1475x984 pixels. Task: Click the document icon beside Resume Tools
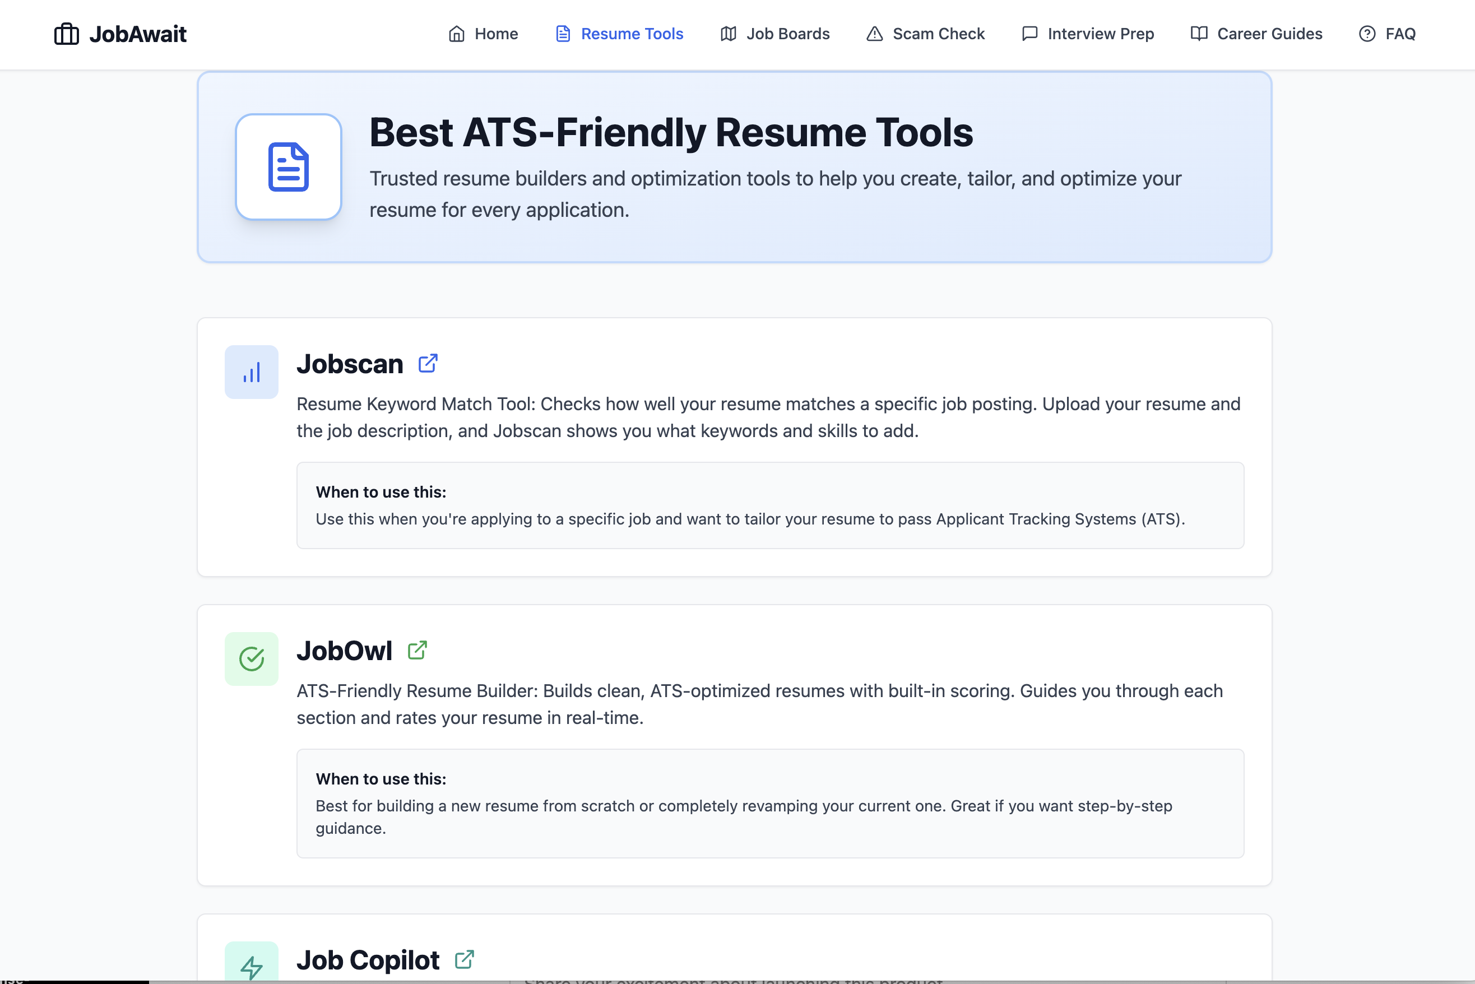(x=562, y=34)
